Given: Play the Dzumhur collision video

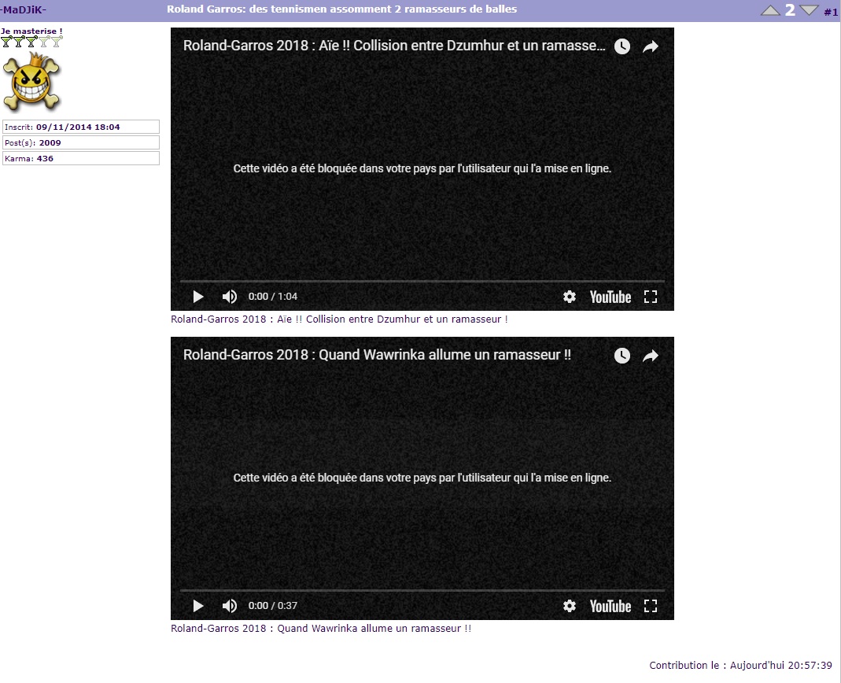Looking at the screenshot, I should click(198, 297).
